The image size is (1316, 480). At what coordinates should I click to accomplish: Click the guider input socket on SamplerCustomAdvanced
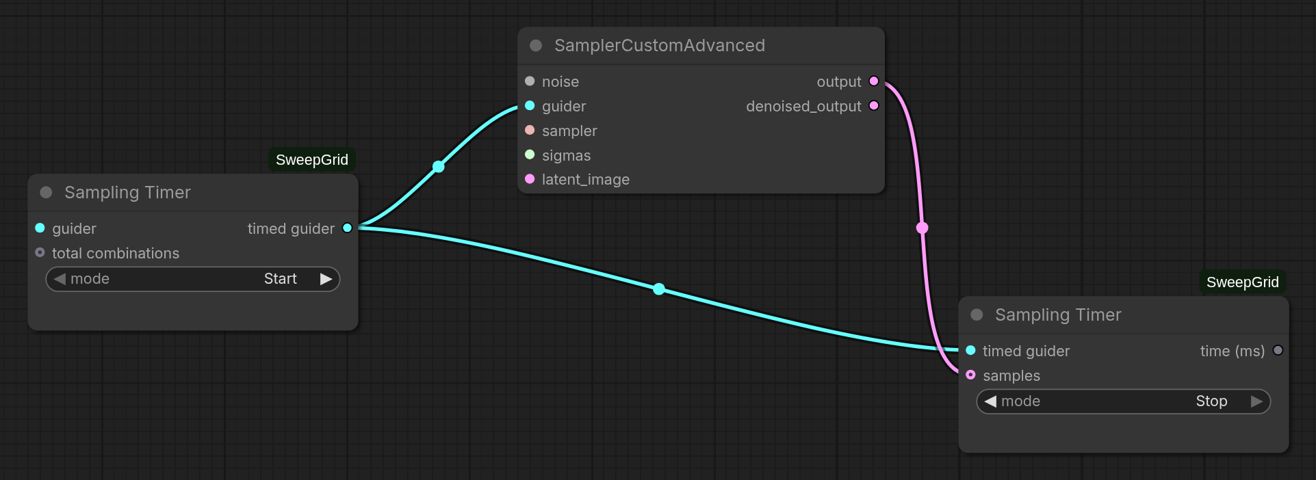coord(530,105)
